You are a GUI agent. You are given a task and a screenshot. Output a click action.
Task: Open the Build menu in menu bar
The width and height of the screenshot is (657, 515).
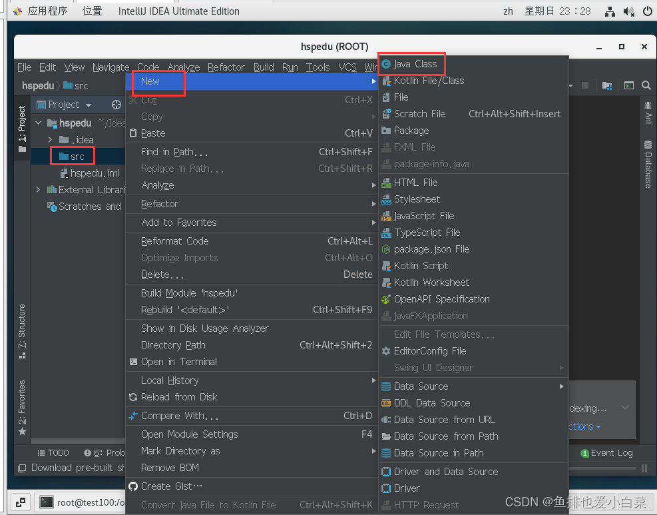(x=264, y=67)
